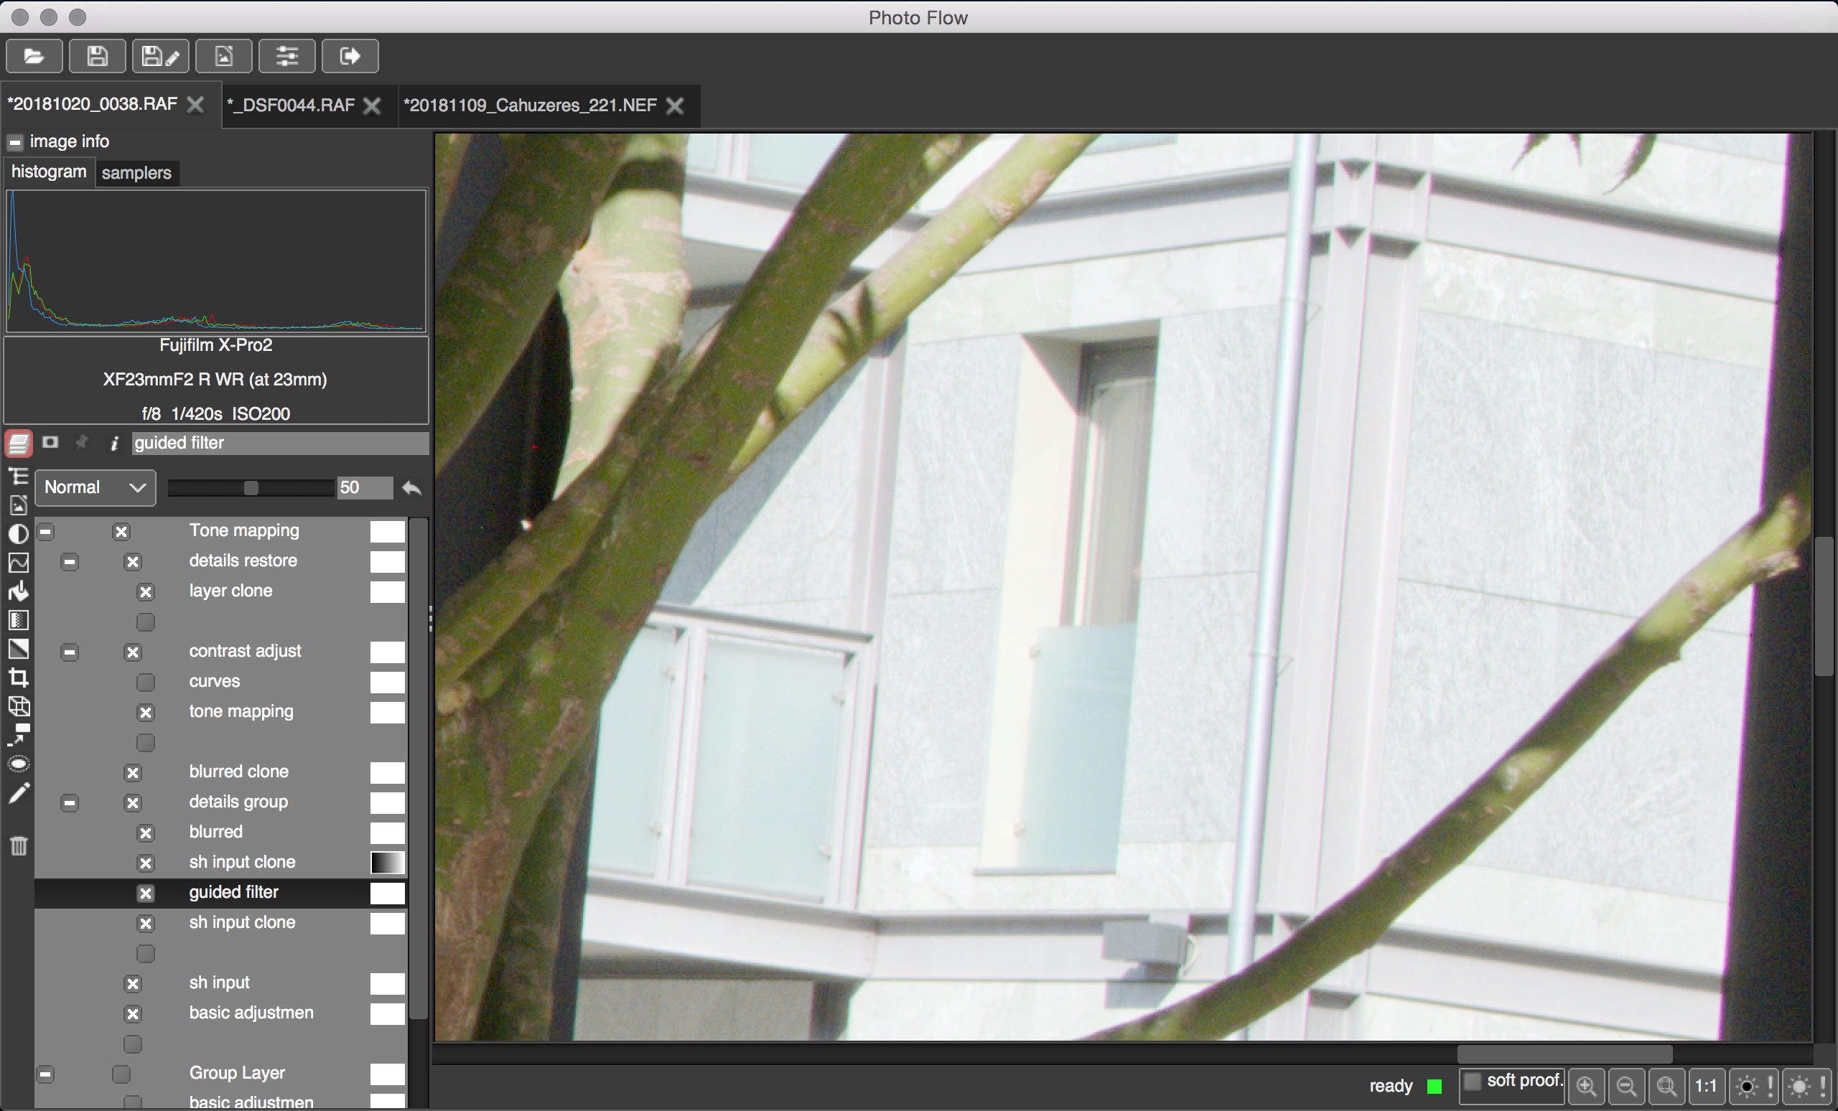The image size is (1838, 1111).
Task: Collapse the Group Layer node
Action: [45, 1074]
